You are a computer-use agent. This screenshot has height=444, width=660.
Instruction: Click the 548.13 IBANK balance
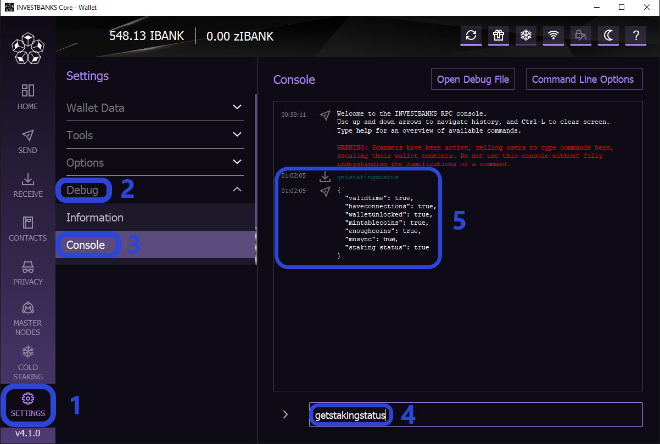point(147,36)
